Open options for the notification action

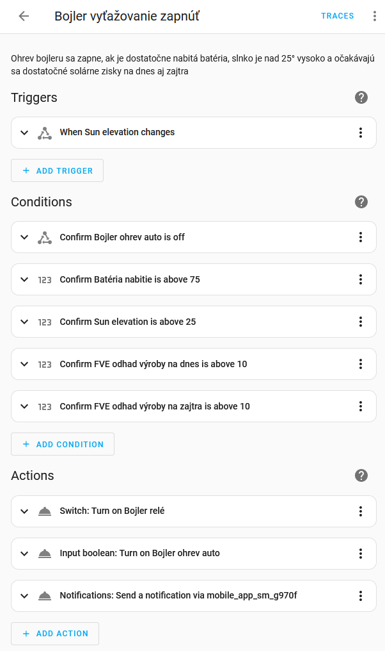[x=361, y=596]
